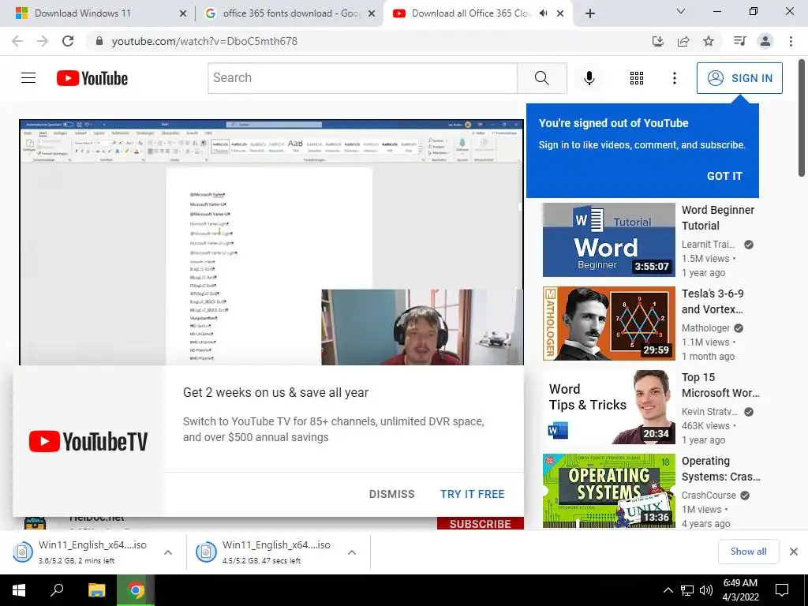Expand options for second Win11 ISO download

point(351,552)
